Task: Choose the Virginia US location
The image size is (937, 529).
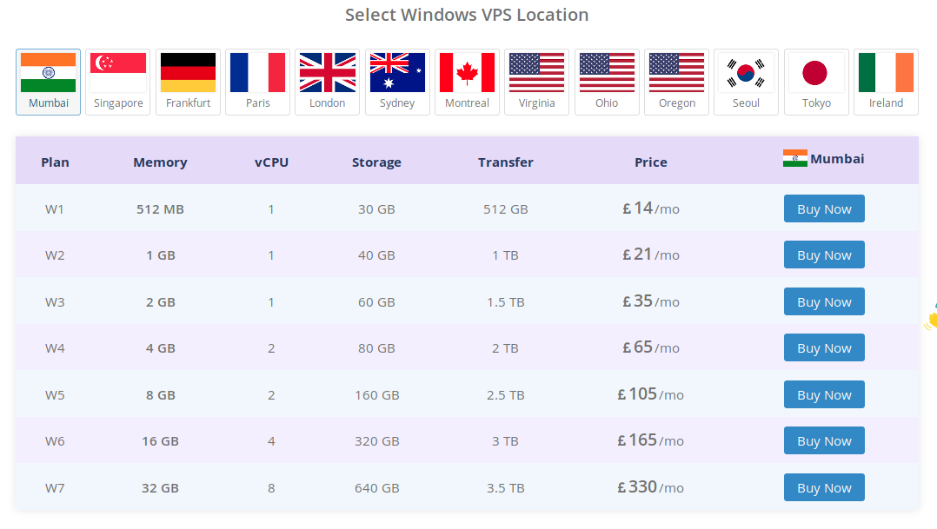Action: pyautogui.click(x=536, y=82)
